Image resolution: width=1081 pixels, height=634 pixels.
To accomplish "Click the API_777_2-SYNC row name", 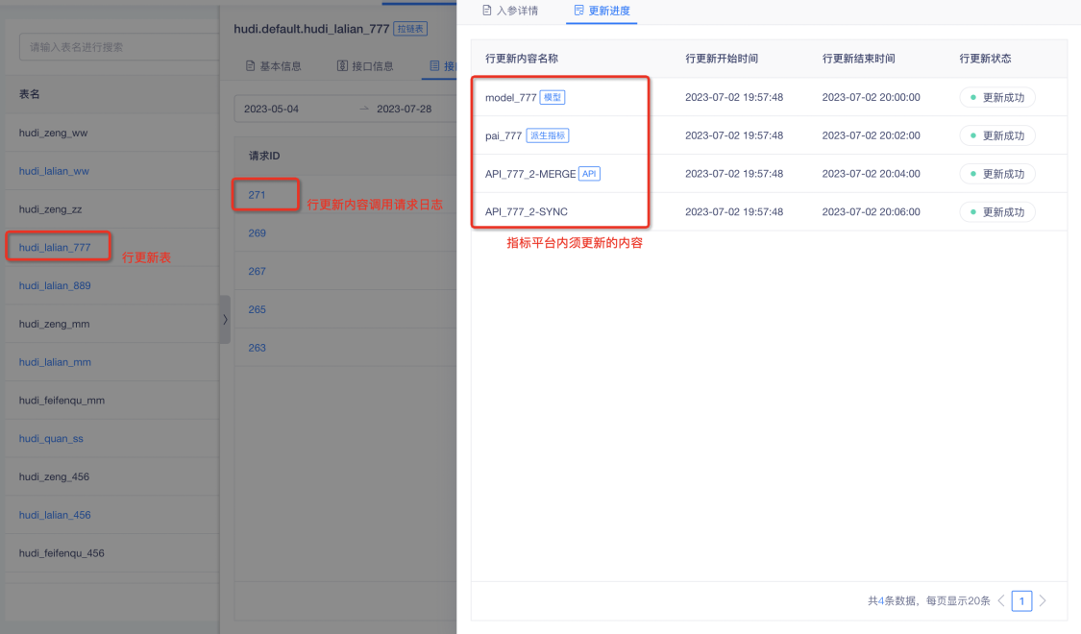I will [x=526, y=212].
